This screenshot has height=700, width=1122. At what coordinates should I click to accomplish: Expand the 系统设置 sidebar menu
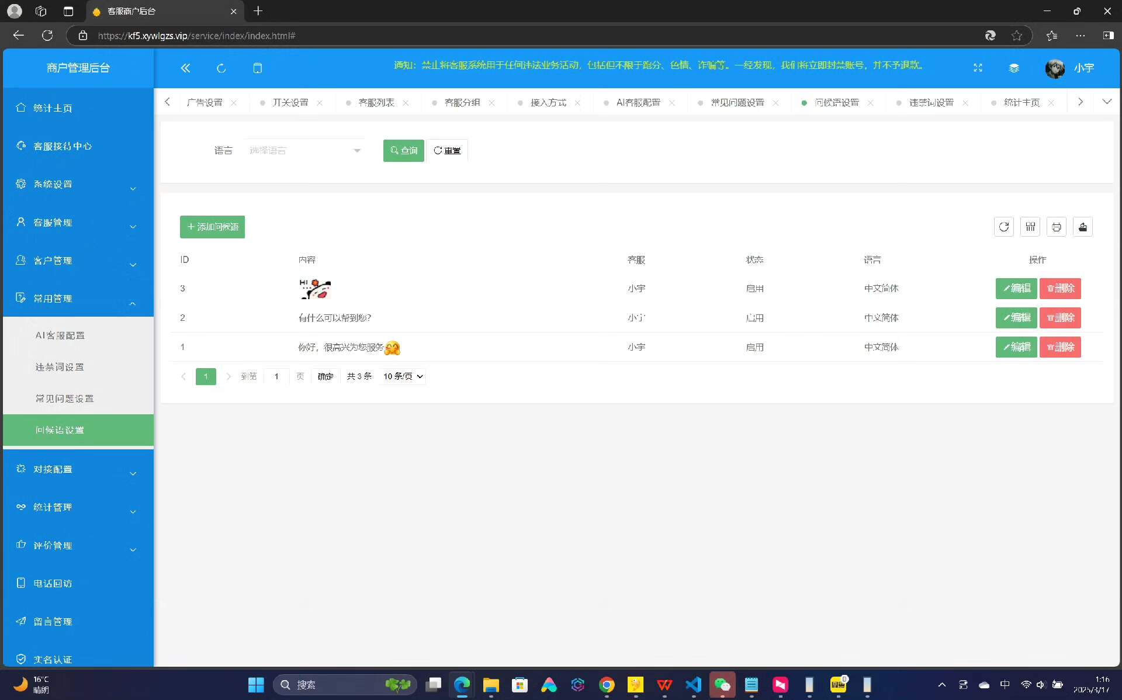78,185
